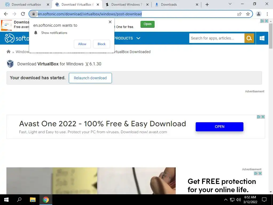273x205 pixels.
Task: Click the green Open ad button
Action: tap(147, 24)
